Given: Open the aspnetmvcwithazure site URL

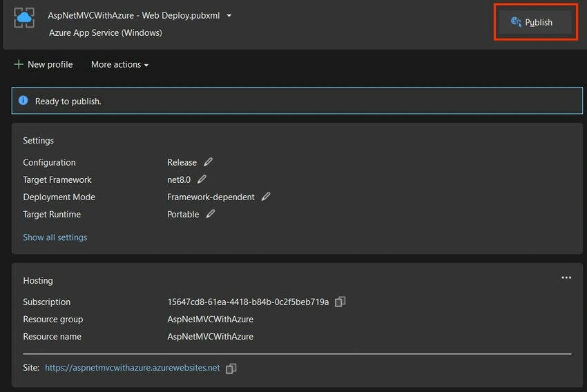Looking at the screenshot, I should tap(132, 368).
